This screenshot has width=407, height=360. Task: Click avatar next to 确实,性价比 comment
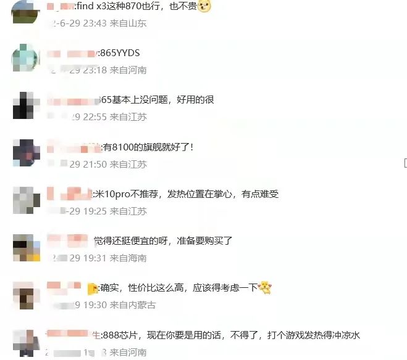click(27, 295)
